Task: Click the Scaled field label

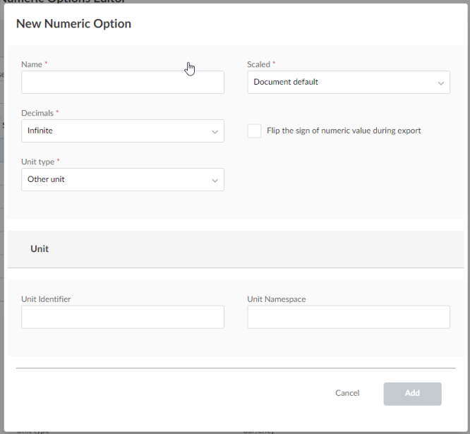Action: [x=258, y=64]
